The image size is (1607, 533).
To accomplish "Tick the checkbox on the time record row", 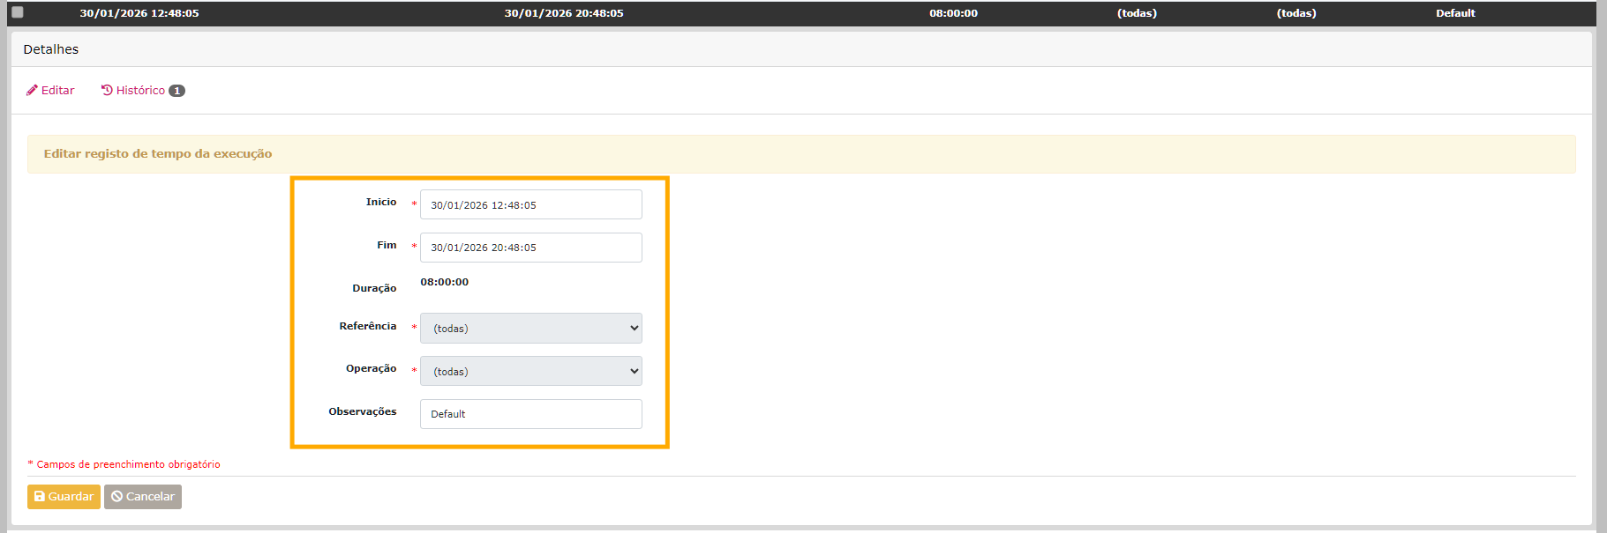I will 18,12.
